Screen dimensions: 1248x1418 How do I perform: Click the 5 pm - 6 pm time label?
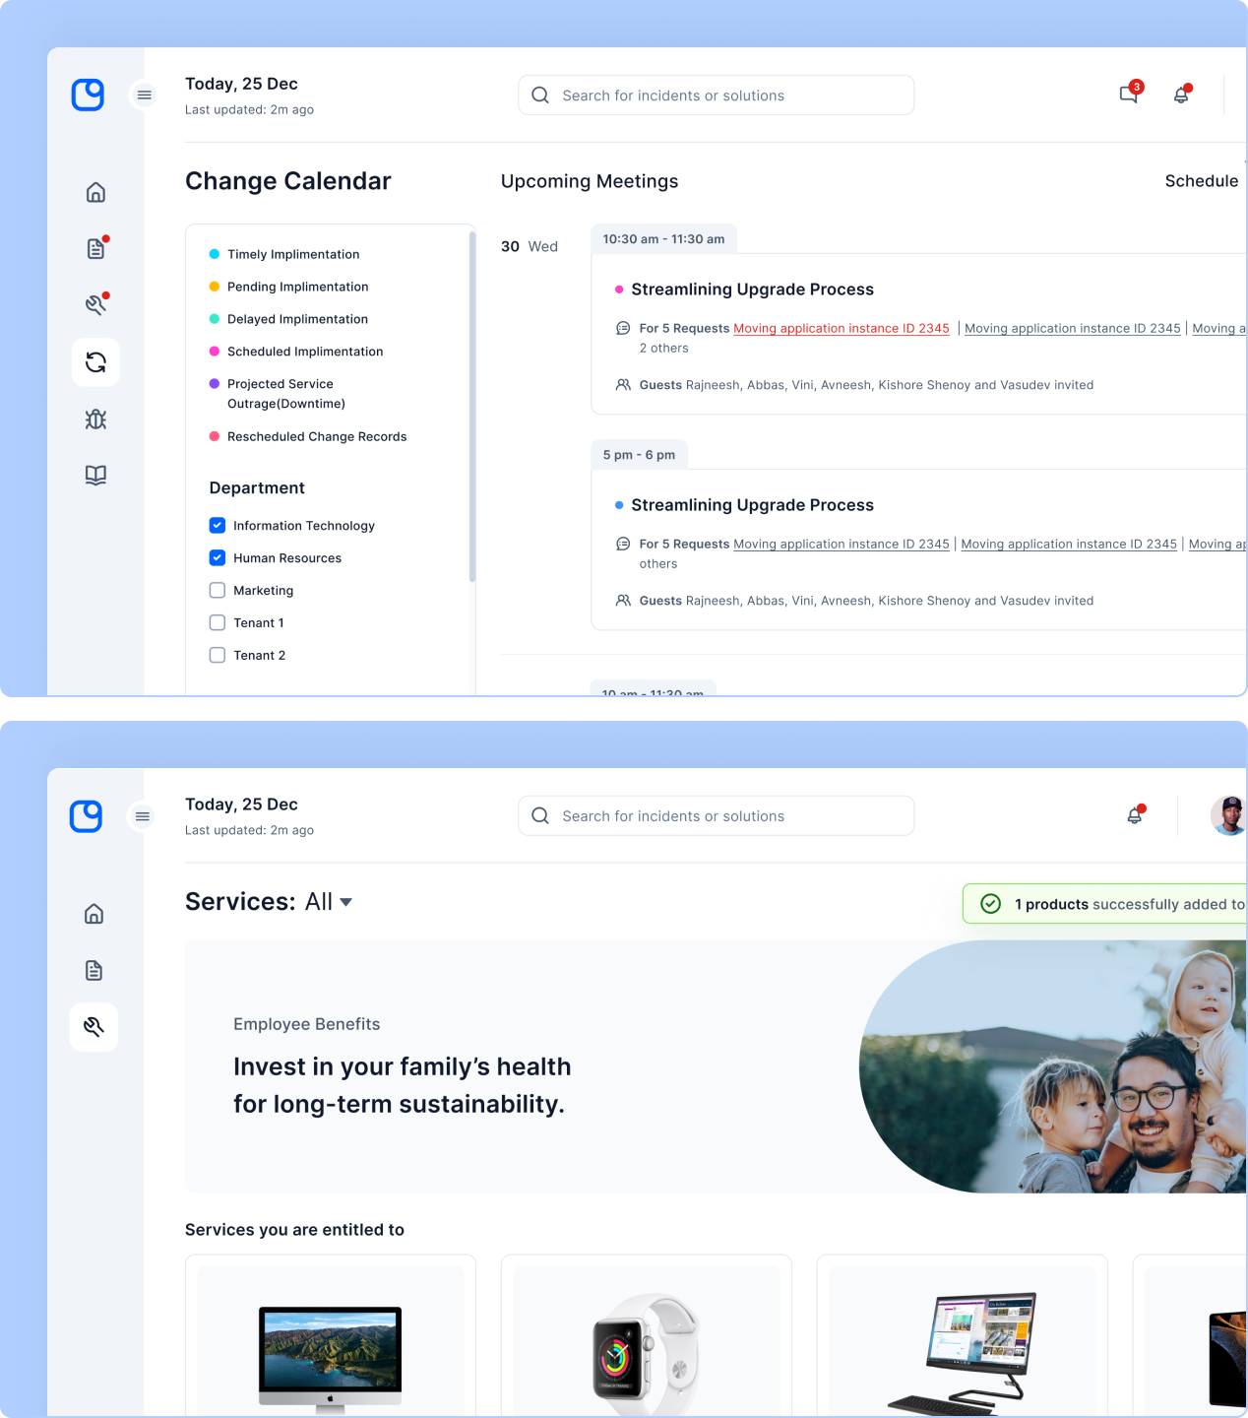(x=640, y=455)
